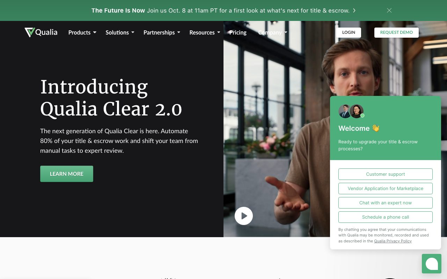
Task: Open the Resources dropdown menu
Action: [205, 32]
